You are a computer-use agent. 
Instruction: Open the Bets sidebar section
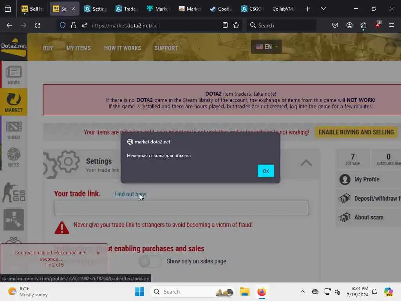(x=14, y=157)
